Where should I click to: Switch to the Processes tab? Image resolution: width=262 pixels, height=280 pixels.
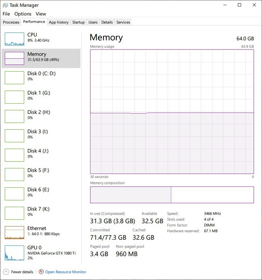point(11,22)
